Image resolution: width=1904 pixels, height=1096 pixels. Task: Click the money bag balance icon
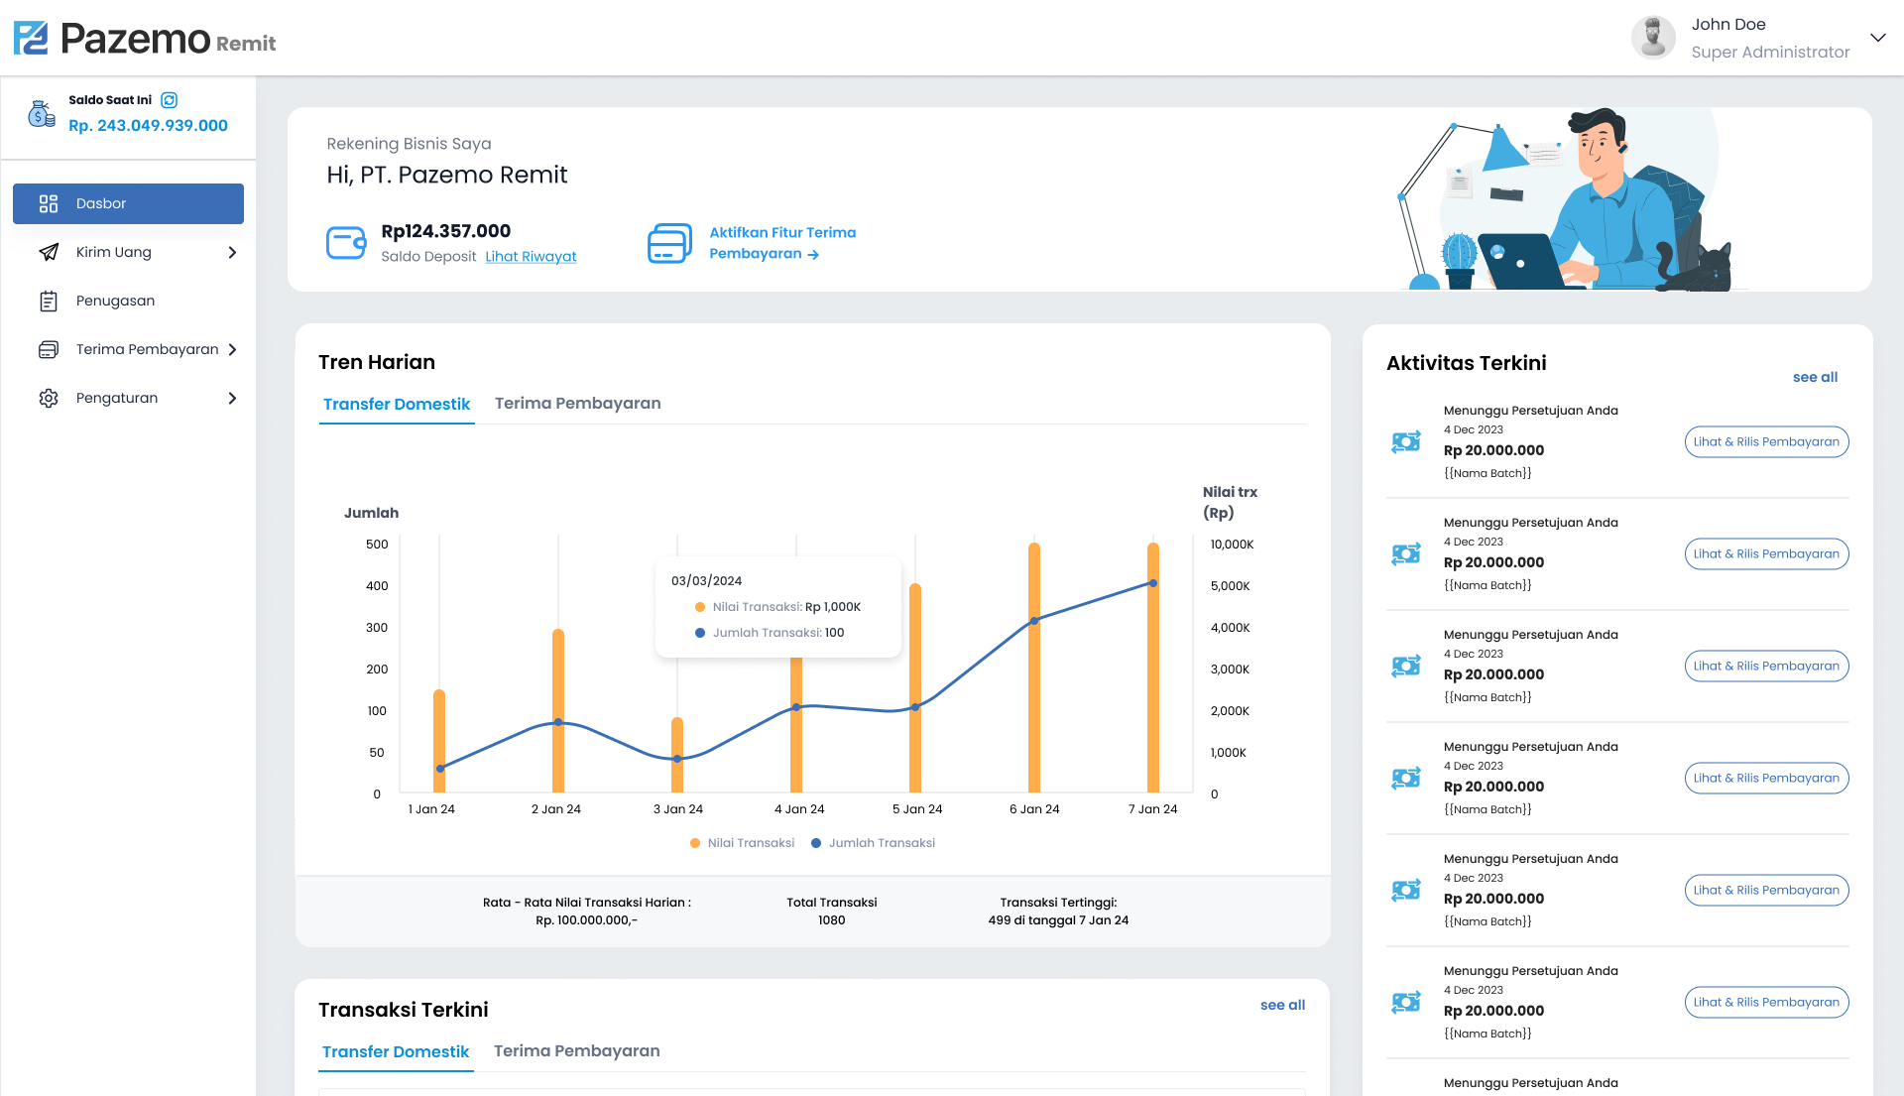(41, 114)
